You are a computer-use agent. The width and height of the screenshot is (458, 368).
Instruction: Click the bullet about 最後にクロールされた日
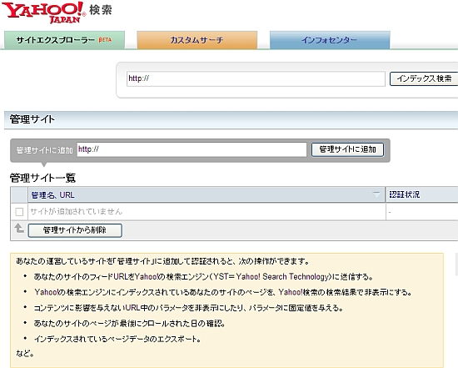129,324
